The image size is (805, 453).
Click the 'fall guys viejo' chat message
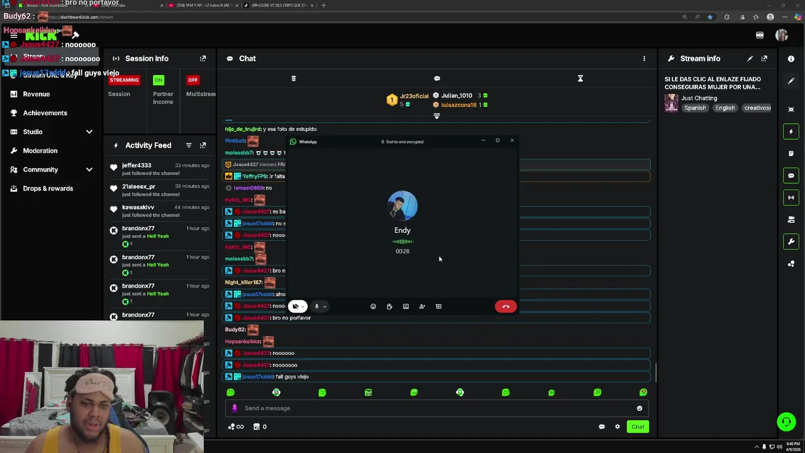pyautogui.click(x=436, y=377)
